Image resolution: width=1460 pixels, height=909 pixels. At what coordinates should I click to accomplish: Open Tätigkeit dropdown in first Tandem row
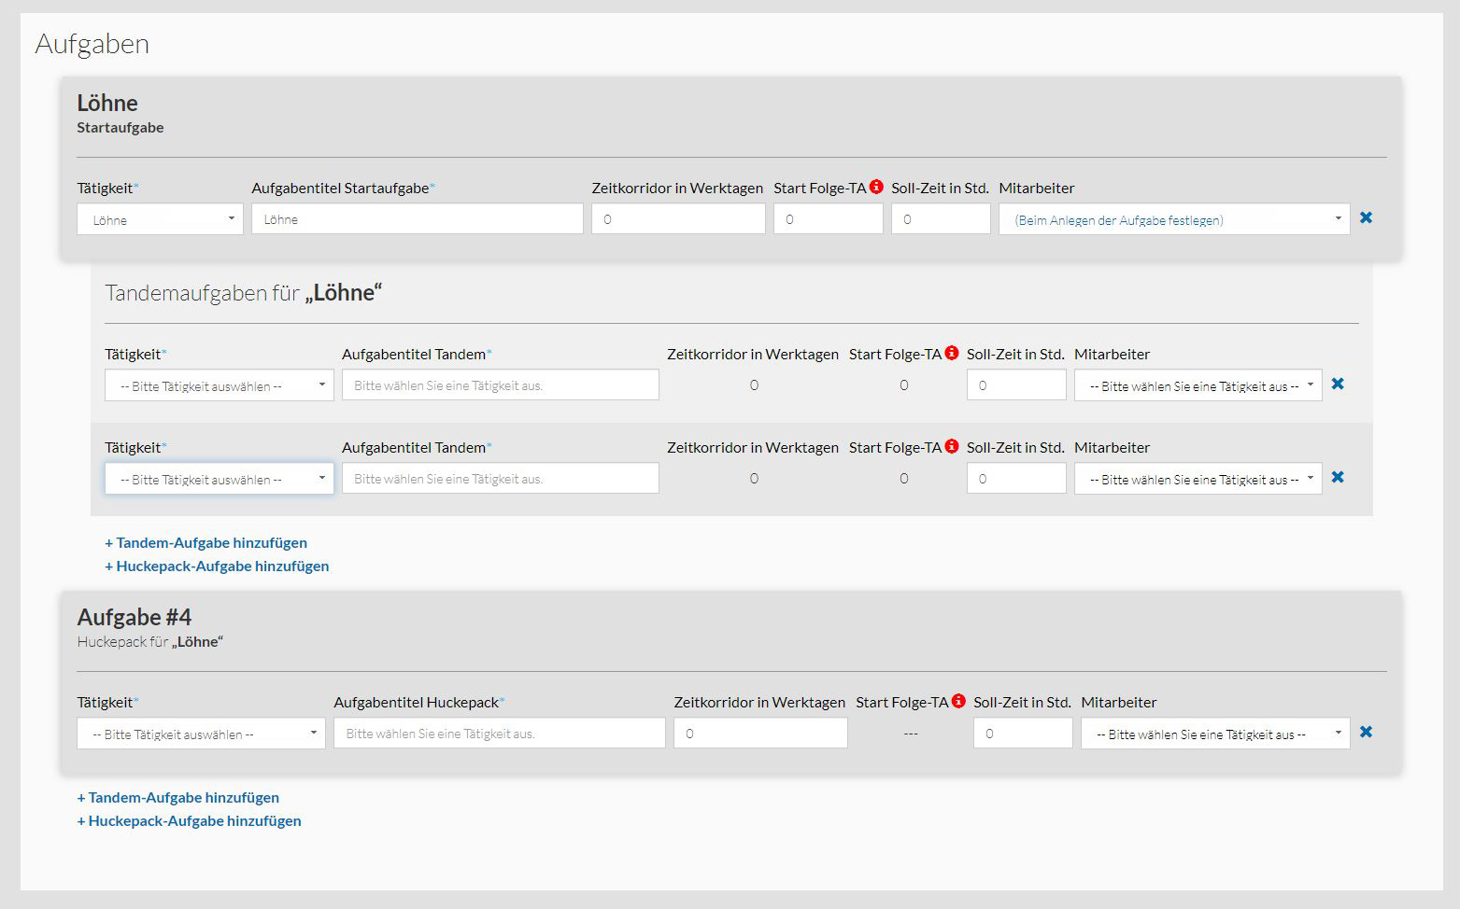pos(219,385)
